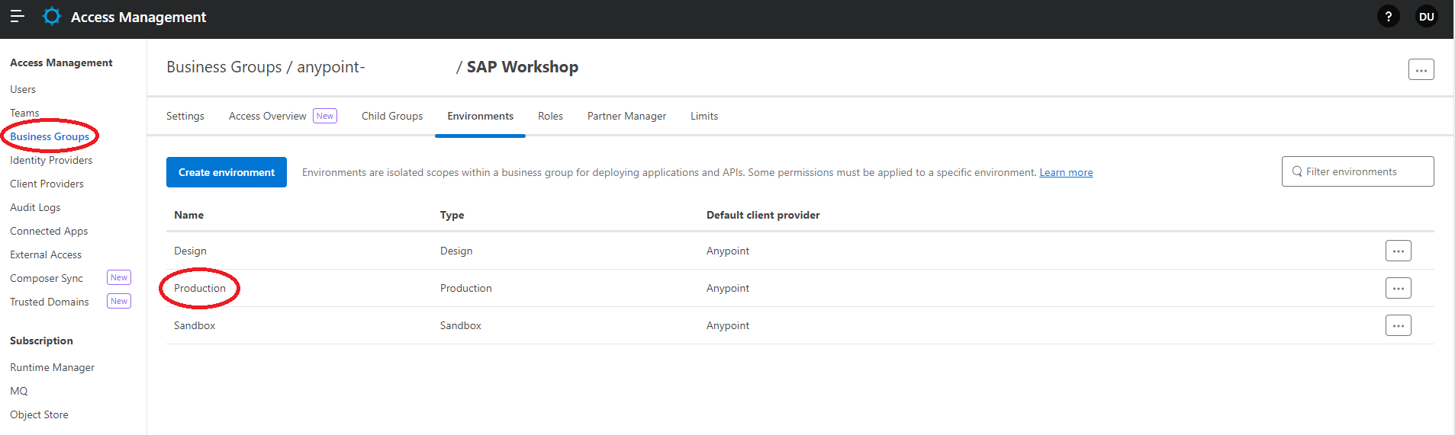The image size is (1455, 435).
Task: Click the Anypoint Access Management logo
Action: [52, 16]
